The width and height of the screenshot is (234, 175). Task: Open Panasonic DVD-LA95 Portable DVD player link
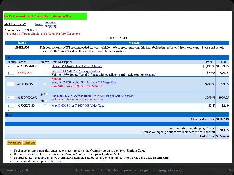(92, 96)
